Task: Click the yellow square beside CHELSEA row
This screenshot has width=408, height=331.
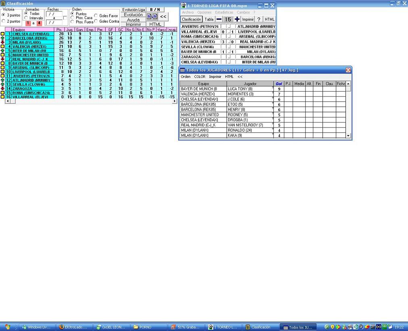Action: click(x=2, y=34)
